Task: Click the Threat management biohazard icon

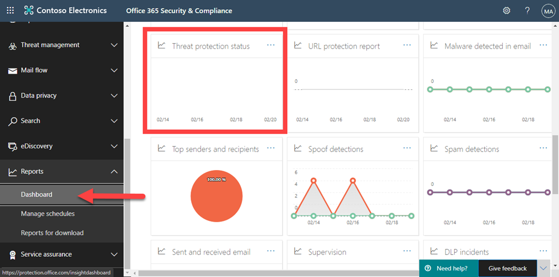Action: pos(12,45)
